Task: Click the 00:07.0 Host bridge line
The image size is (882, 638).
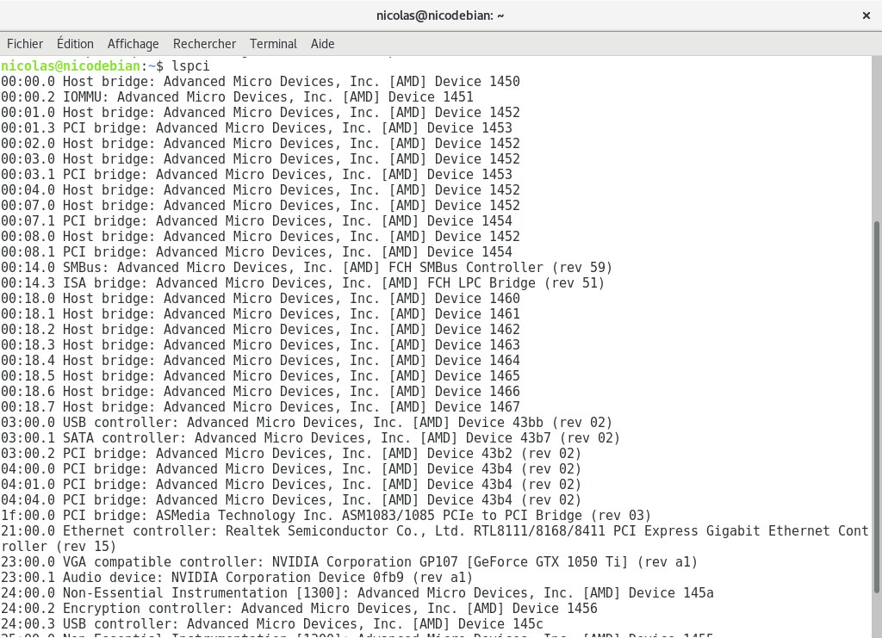Action: tap(260, 206)
